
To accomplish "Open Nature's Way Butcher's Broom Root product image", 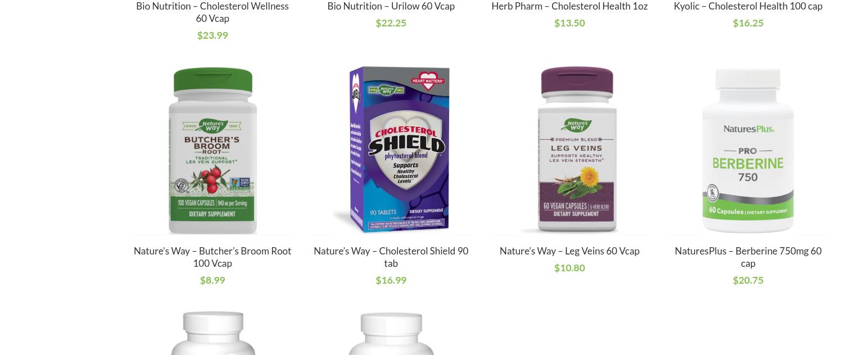I will click(212, 150).
